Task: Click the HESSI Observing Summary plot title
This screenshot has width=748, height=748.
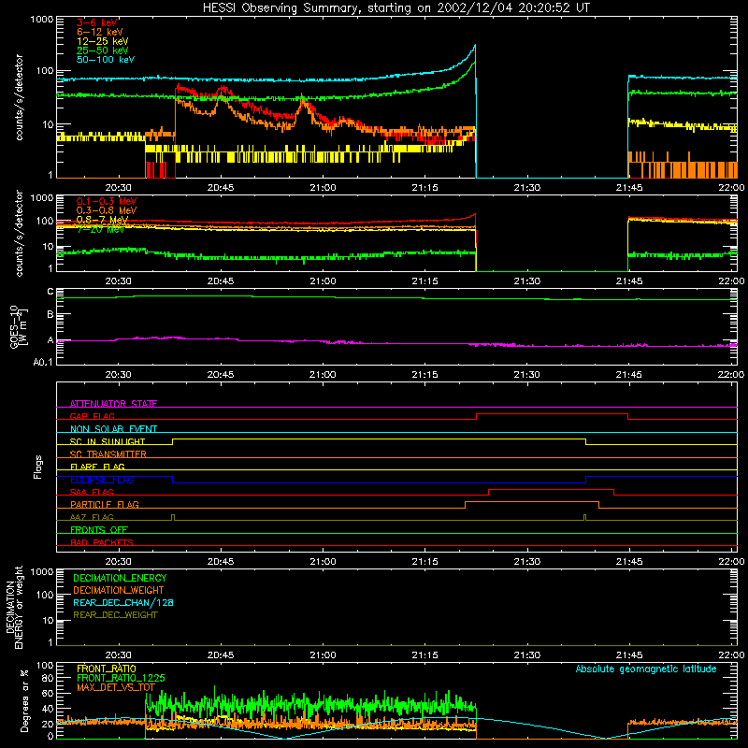Action: 396,8
